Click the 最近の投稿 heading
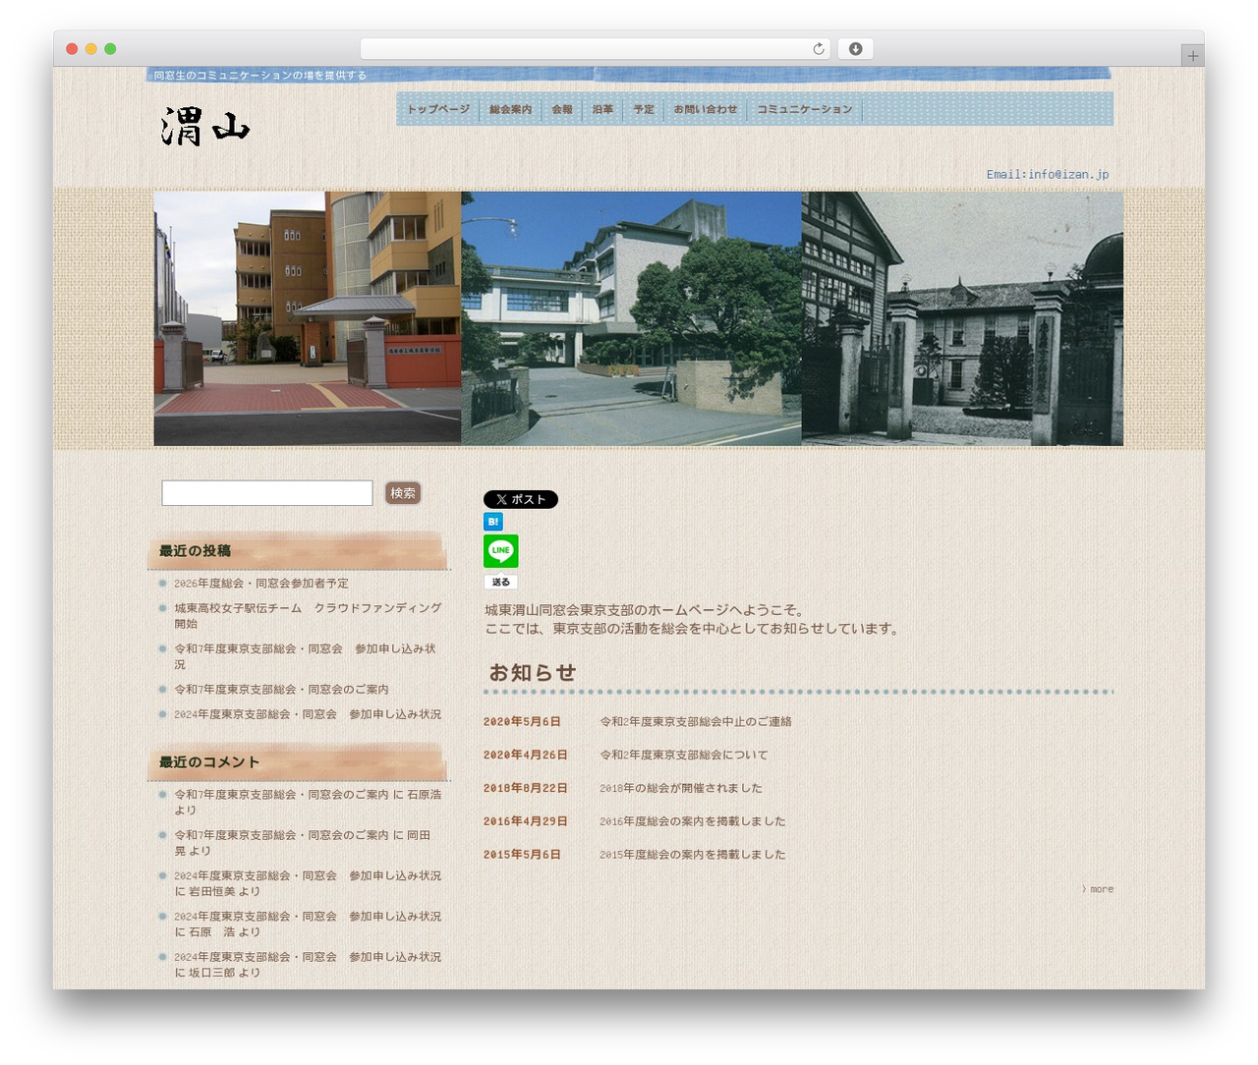This screenshot has height=1065, width=1258. (x=195, y=551)
